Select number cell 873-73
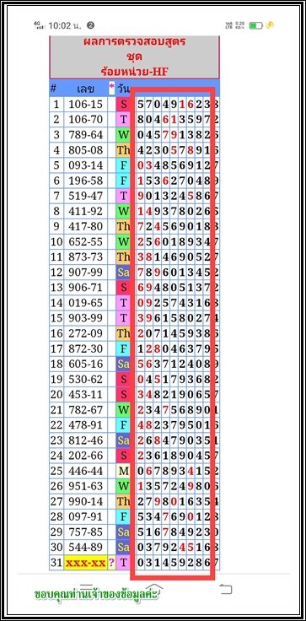Viewport: 306px width, 621px height. (85, 257)
